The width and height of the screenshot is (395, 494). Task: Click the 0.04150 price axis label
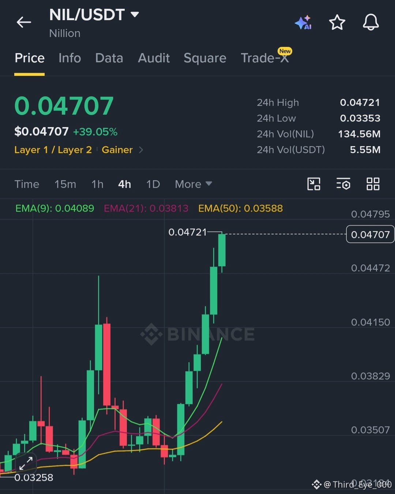tap(370, 322)
